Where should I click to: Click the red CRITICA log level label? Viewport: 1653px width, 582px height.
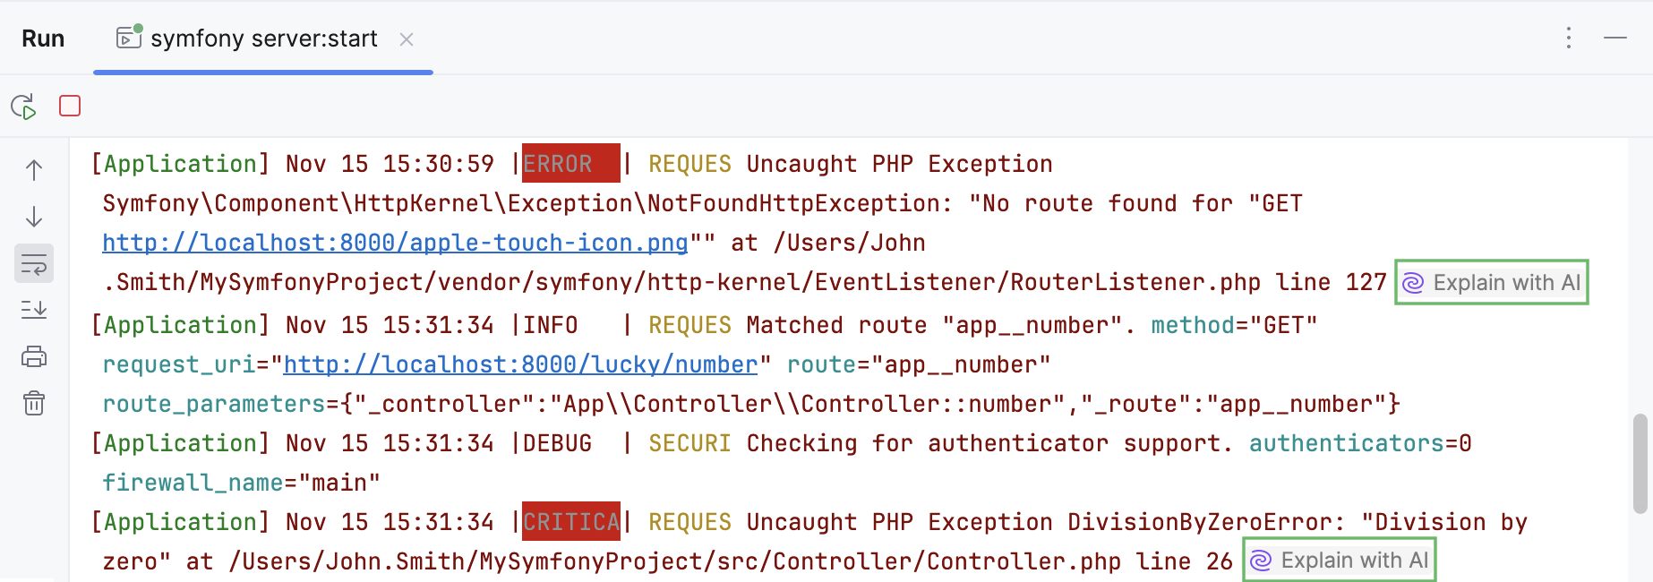coord(571,522)
